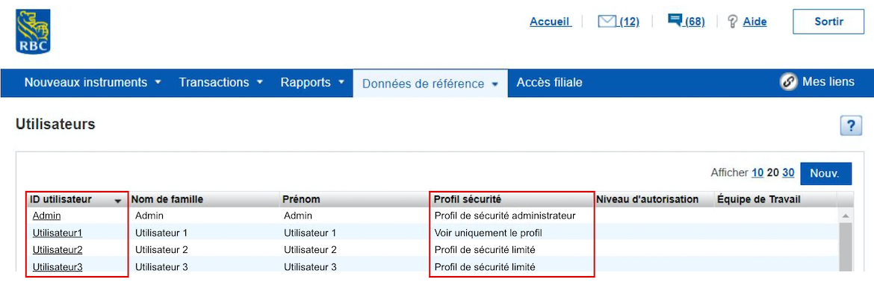874x285 pixels.
Task: Open the Accueil link
Action: 550,22
